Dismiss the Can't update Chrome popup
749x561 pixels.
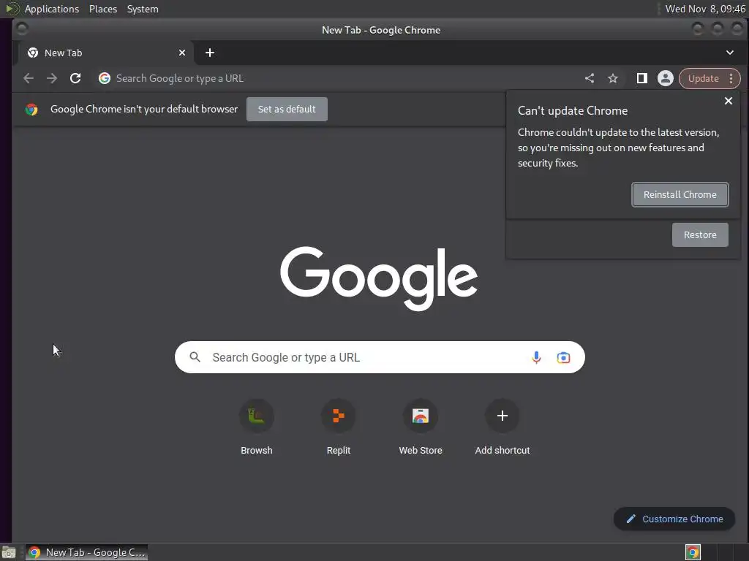[729, 101]
